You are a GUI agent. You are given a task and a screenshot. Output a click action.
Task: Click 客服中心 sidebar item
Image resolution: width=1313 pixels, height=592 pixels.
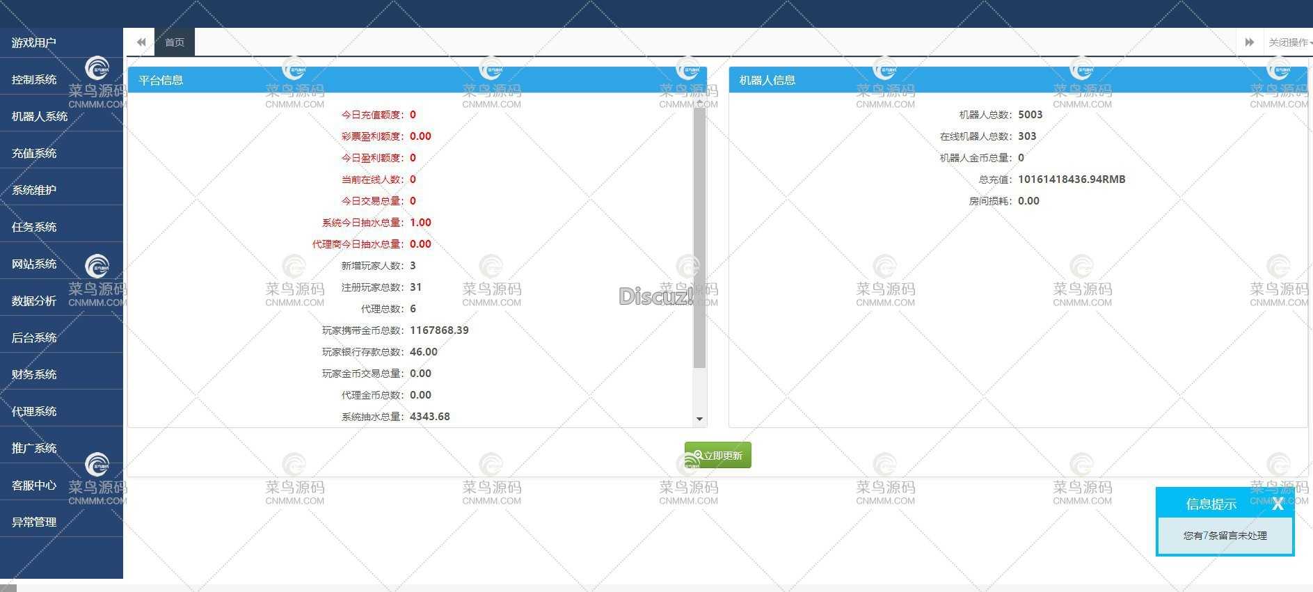pyautogui.click(x=34, y=486)
